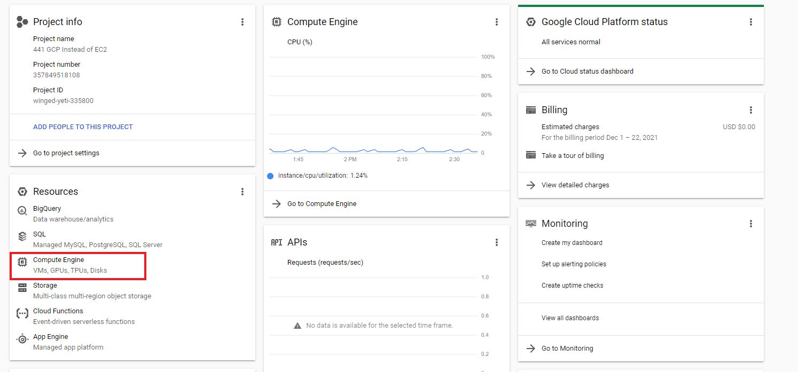Click the instance/cpu/utilization legend dot

[270, 176]
